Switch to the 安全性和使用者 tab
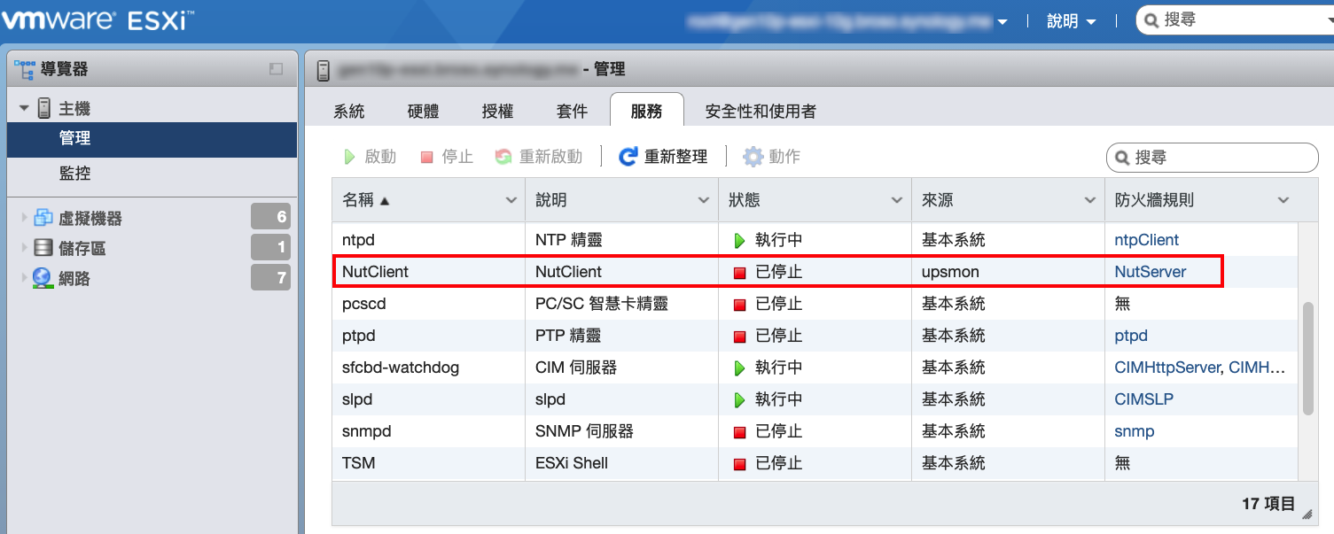 (x=761, y=112)
